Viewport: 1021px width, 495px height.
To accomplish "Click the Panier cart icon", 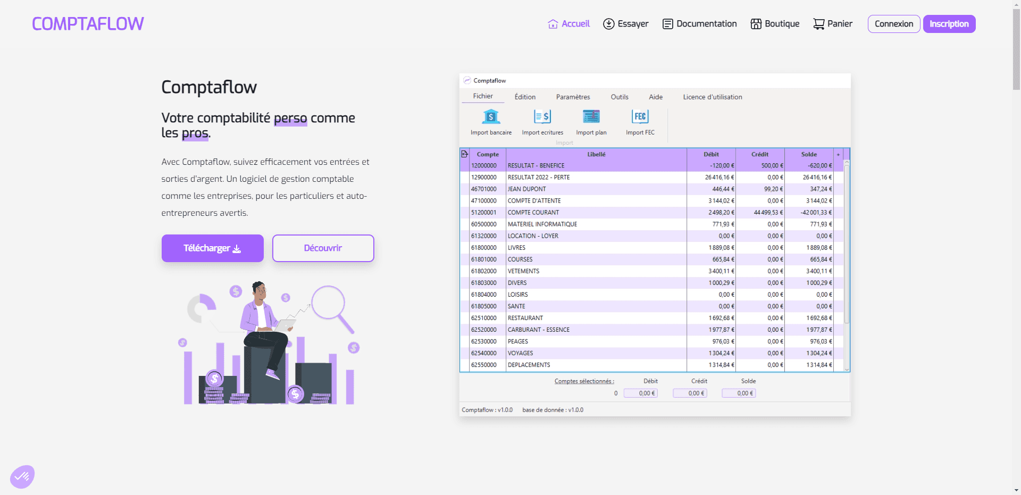I will [x=819, y=24].
